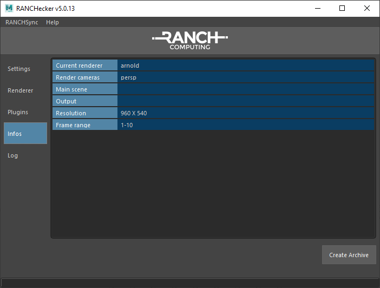This screenshot has width=380, height=288.
Task: Close the RANCHecker window
Action: 367,8
